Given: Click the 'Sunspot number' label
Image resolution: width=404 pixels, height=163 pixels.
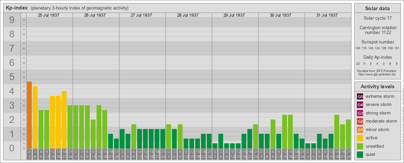Looking at the screenshot, I should pos(378,42).
